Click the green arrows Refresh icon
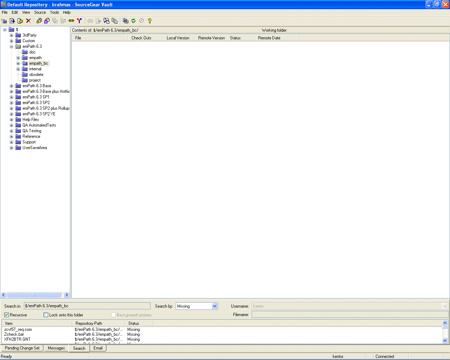Viewport: 450px width, 360px height. coord(134,21)
